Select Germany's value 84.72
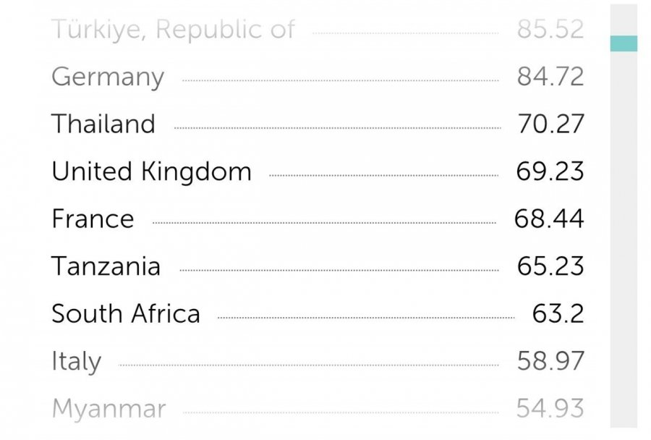This screenshot has height=440, width=651. [550, 77]
